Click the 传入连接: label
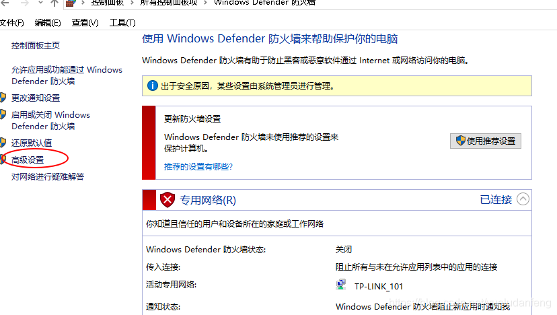The image size is (557, 315). [163, 267]
